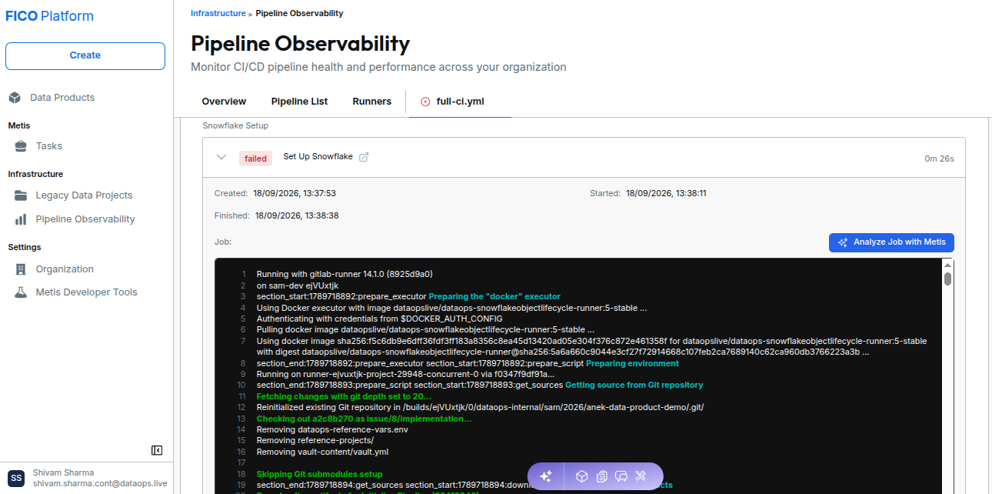Screen dimensions: 992x494
Task: Collapse the Set Up Snowflake job chevron
Action: coord(221,158)
